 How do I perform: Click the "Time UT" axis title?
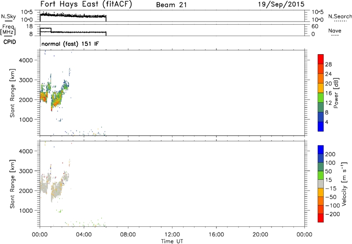point(172,241)
